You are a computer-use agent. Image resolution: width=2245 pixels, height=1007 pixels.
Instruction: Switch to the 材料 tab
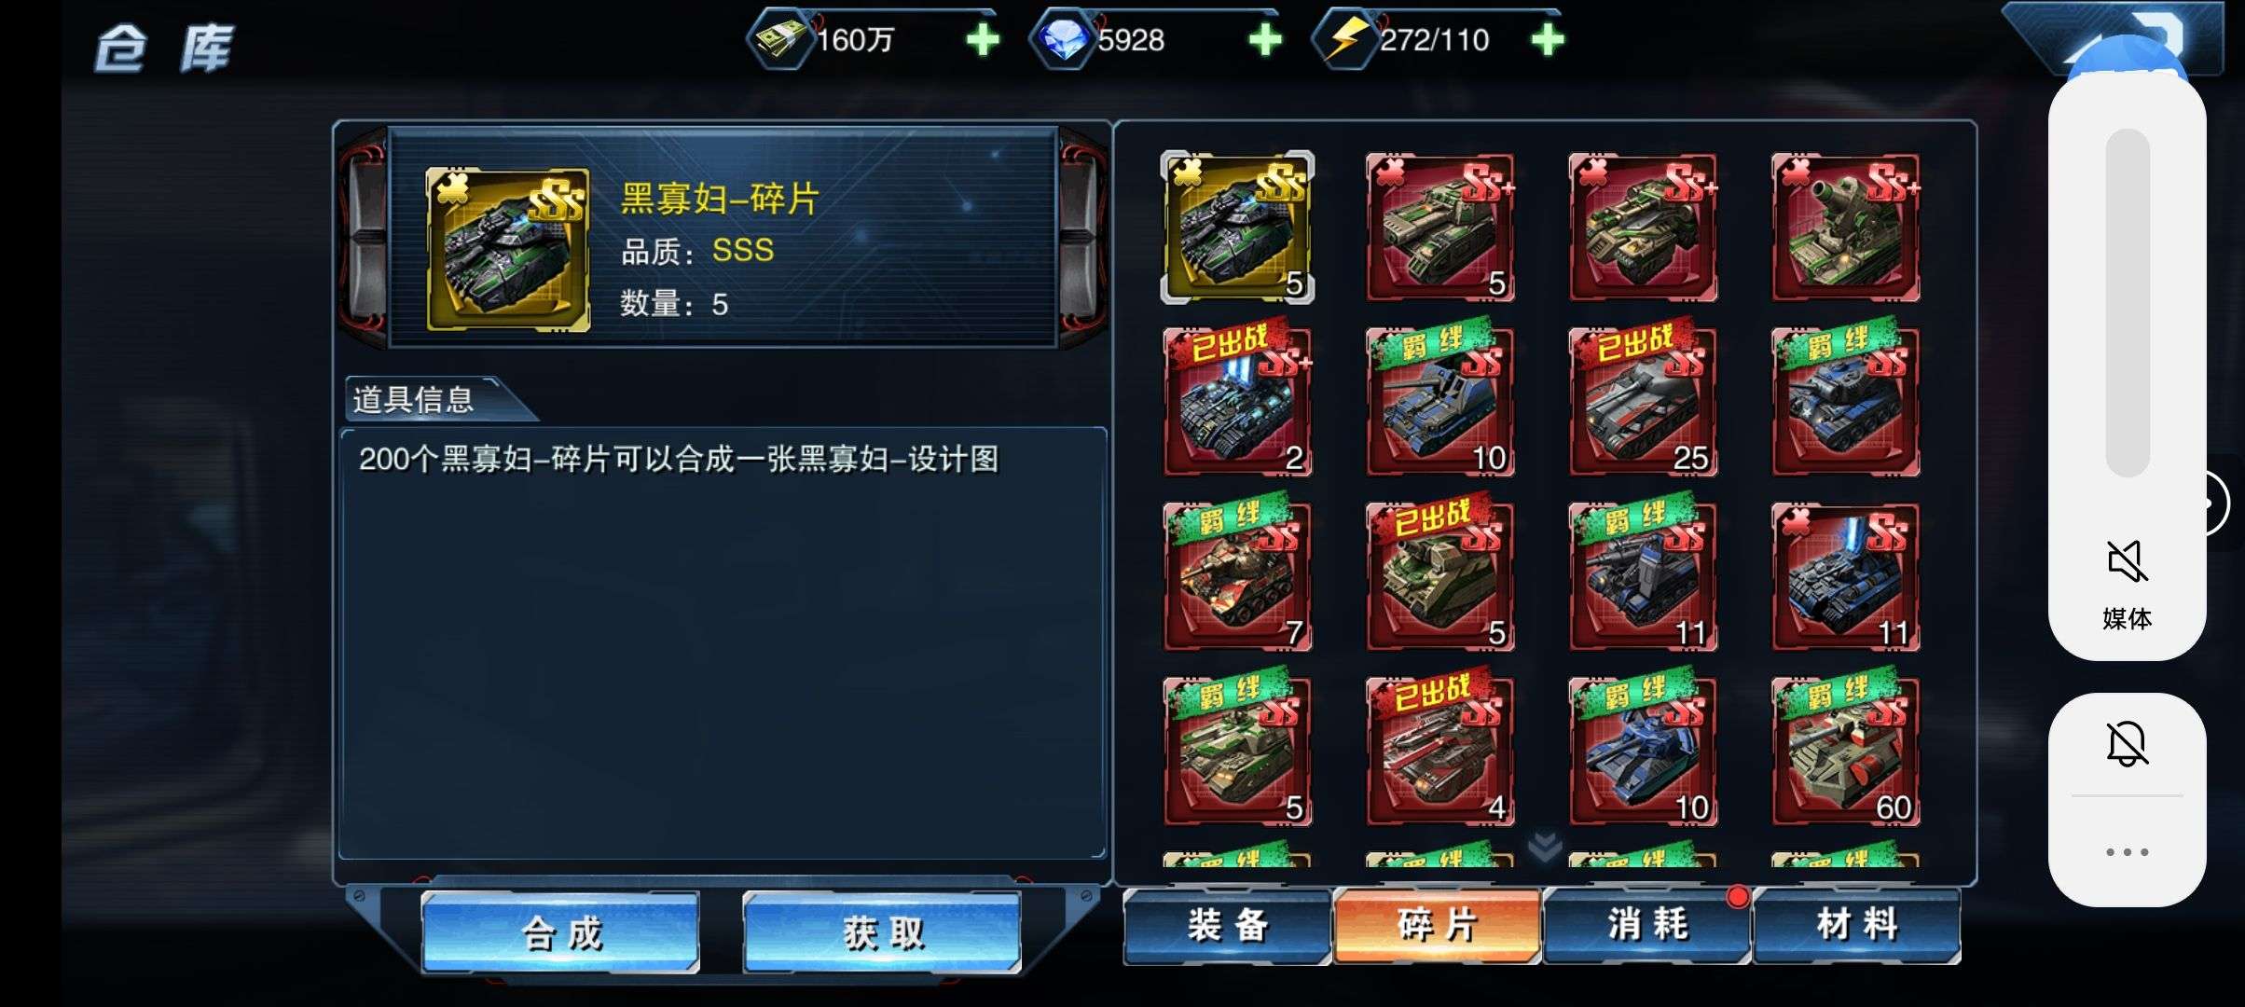click(1857, 926)
